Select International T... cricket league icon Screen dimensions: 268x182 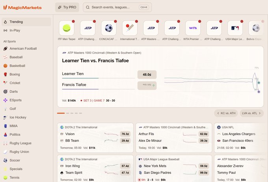tap(130, 28)
